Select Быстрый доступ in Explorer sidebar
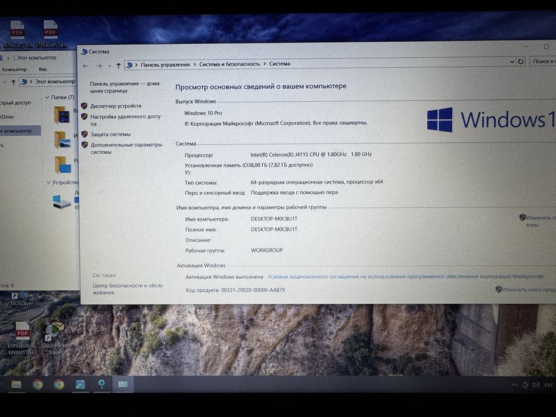This screenshot has height=417, width=556. click(x=15, y=103)
